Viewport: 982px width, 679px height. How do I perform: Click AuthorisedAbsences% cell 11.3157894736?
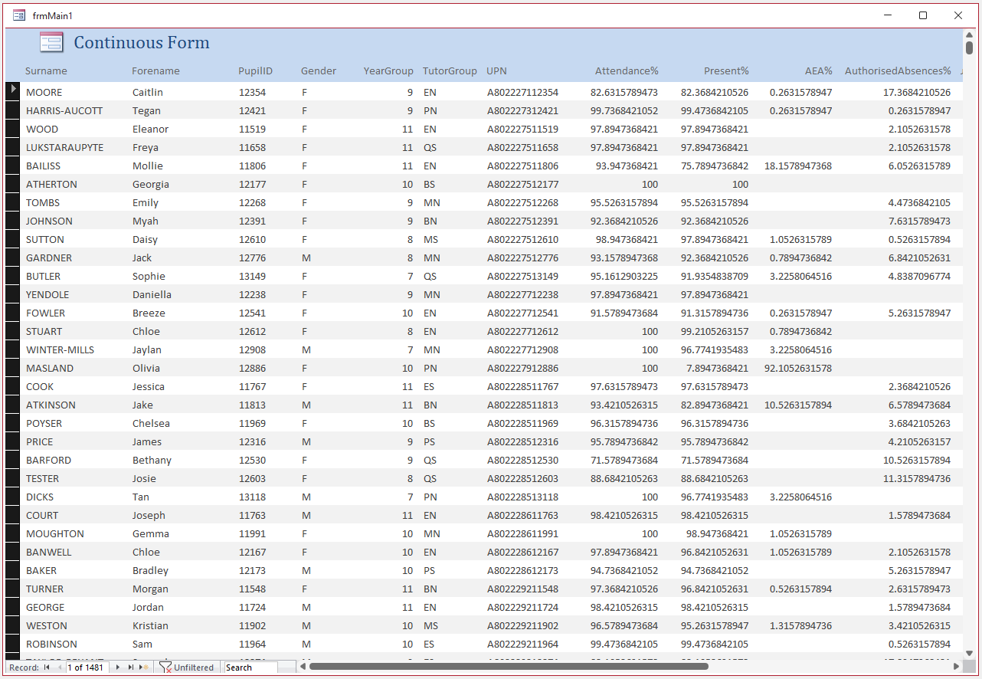pyautogui.click(x=917, y=478)
